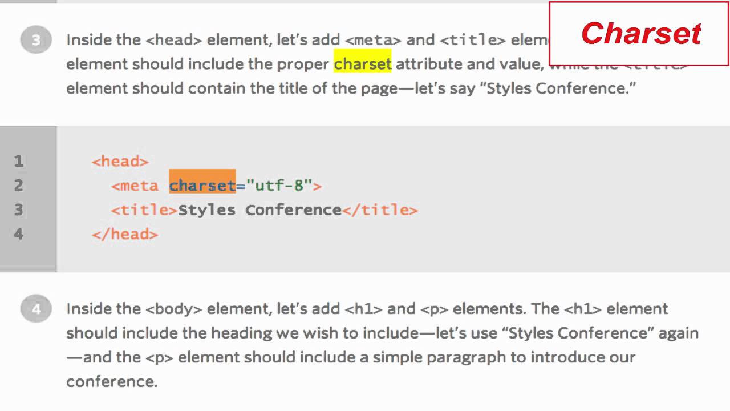Image resolution: width=730 pixels, height=411 pixels.
Task: Click the <meta> inline code in step 3
Action: (x=374, y=40)
